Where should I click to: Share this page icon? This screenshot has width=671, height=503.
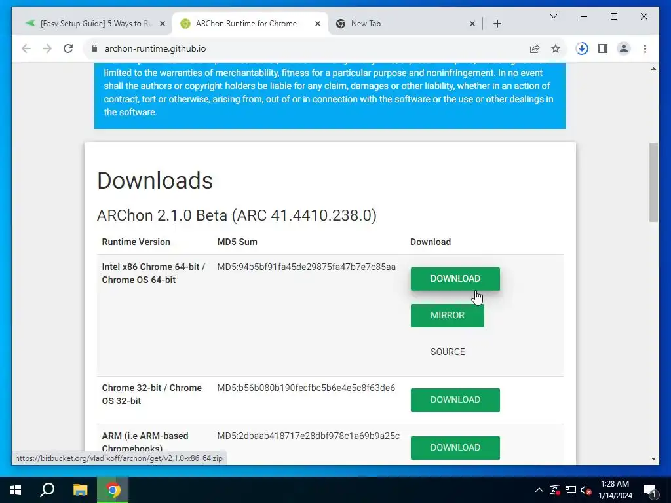point(535,48)
